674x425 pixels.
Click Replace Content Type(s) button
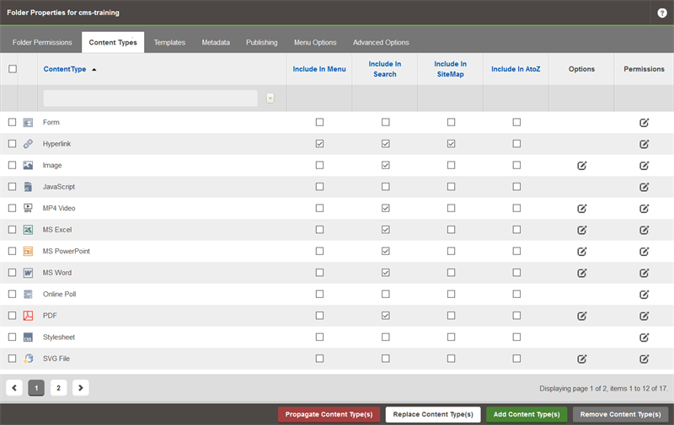(x=433, y=415)
